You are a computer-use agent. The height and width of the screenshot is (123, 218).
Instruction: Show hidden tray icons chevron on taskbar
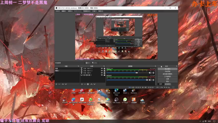click(x=200, y=121)
